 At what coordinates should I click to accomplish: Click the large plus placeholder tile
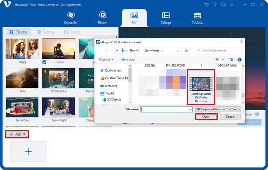point(29,152)
